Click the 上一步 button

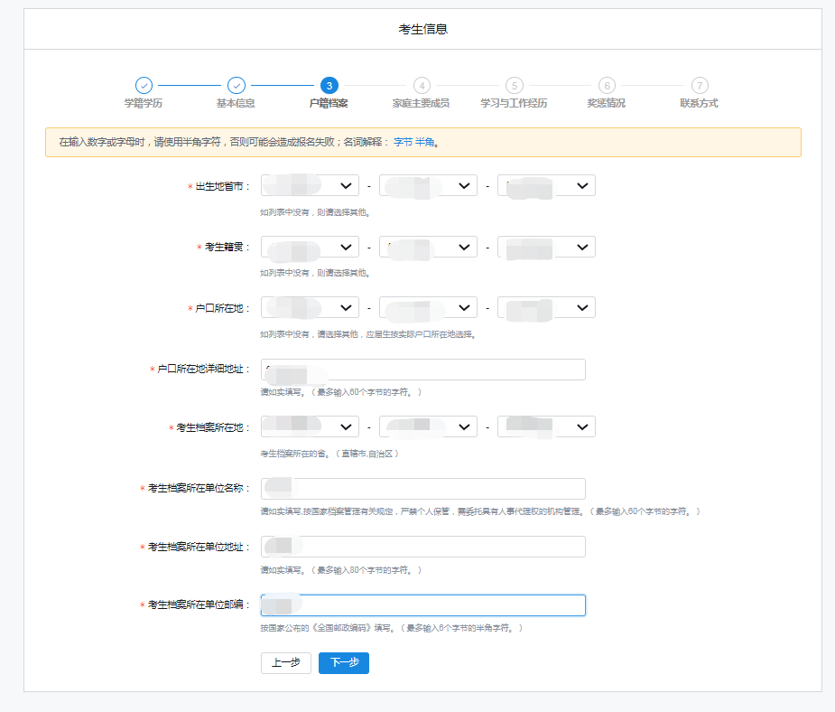(x=285, y=662)
